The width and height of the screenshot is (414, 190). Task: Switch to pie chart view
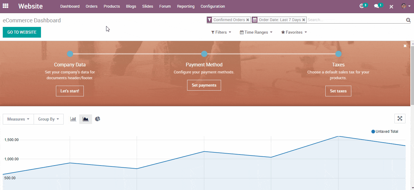click(98, 119)
